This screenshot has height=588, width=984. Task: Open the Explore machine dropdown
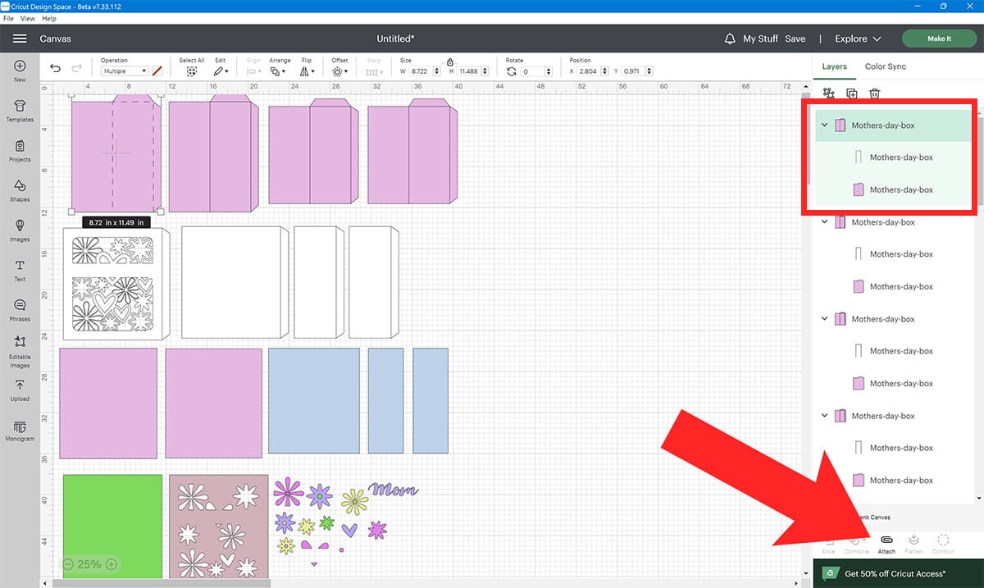coord(858,39)
